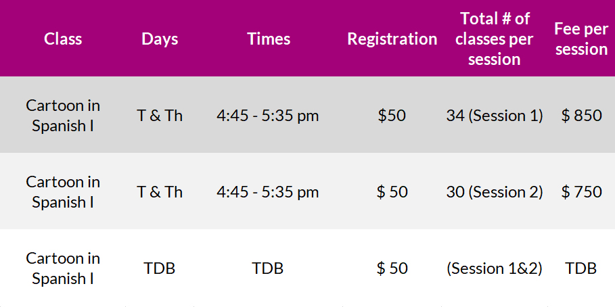Click the $ 850 fee cell
The image size is (615, 307).
pos(581,116)
